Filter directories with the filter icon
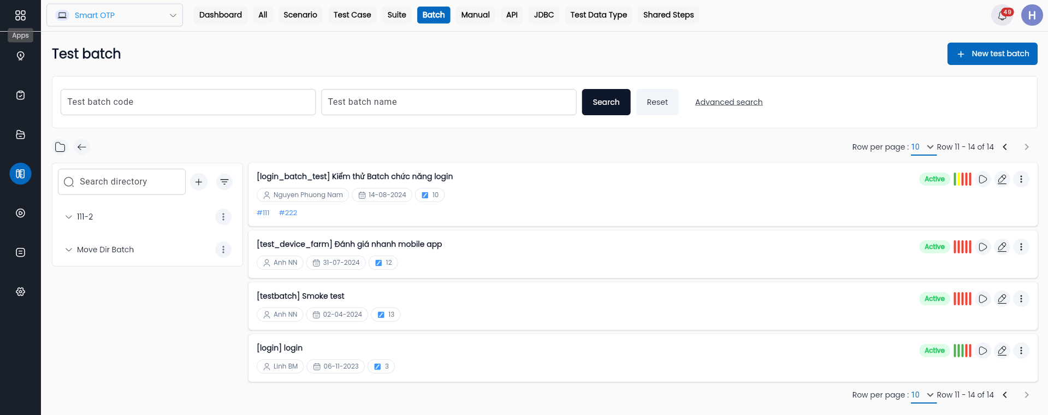The height and width of the screenshot is (415, 1048). (x=224, y=182)
